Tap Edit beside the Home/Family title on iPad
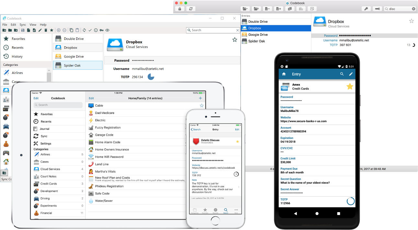Image resolution: width=418 pixels, height=230 pixels. pyautogui.click(x=91, y=98)
